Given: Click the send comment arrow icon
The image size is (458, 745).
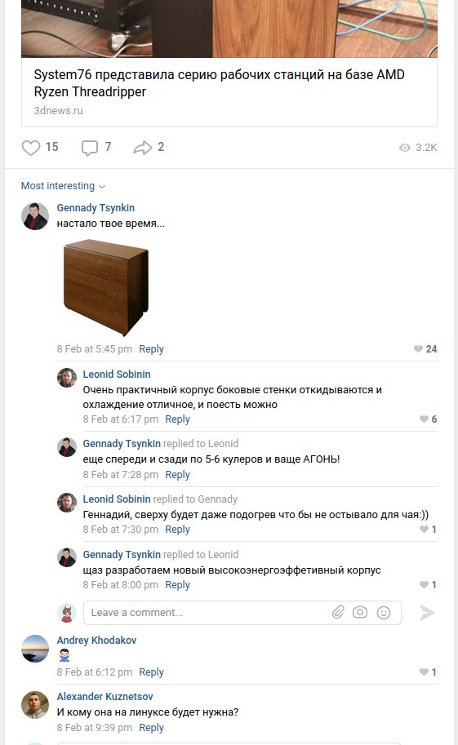Looking at the screenshot, I should tap(427, 613).
